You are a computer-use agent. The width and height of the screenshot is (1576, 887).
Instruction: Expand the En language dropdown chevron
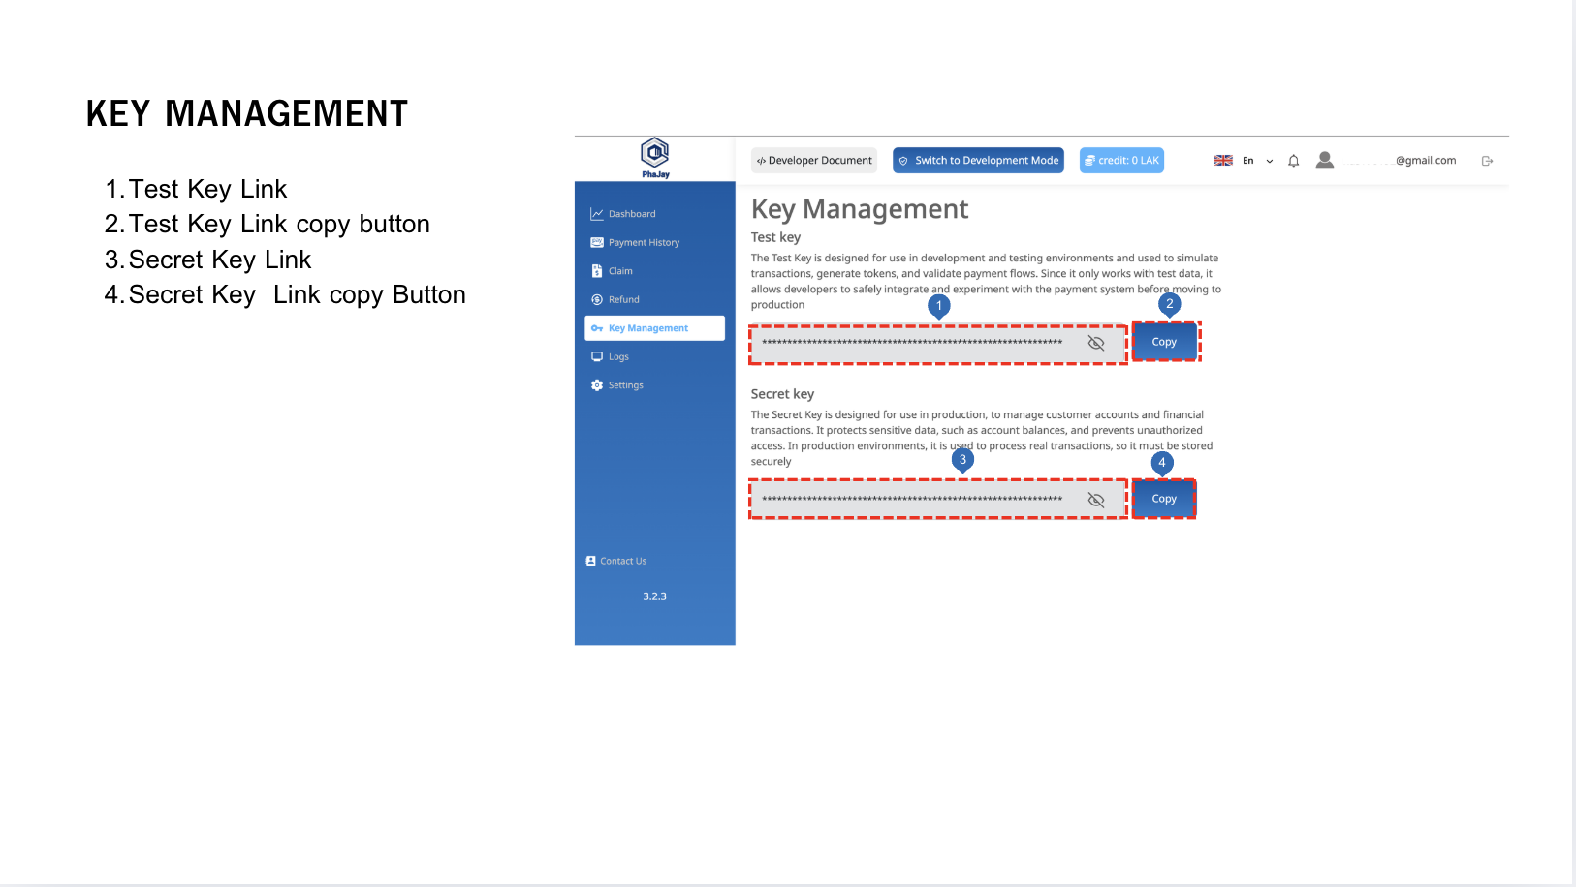(1270, 162)
